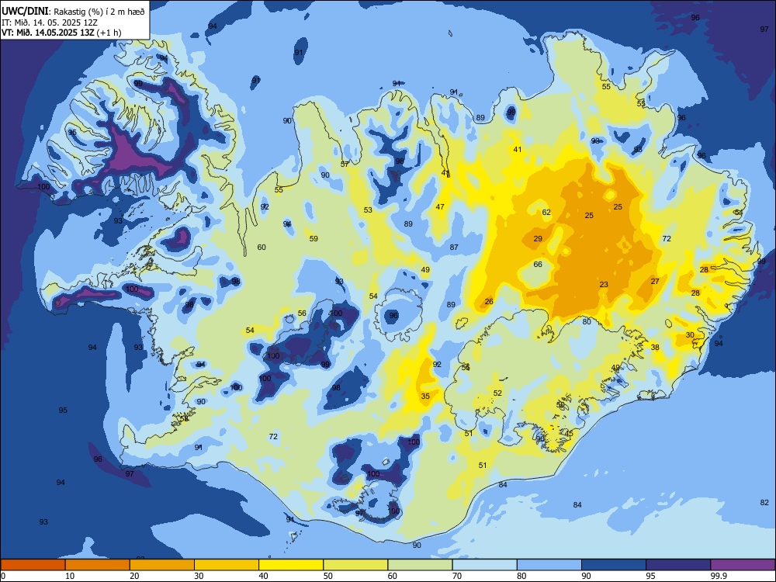Click the humidity value 82 over the sea
The image size is (776, 582).
pos(764,502)
